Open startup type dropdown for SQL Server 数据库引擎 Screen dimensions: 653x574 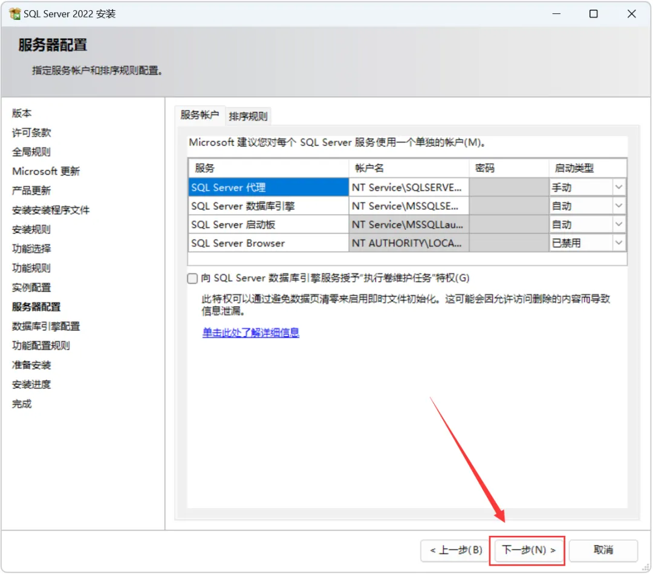[x=619, y=206]
